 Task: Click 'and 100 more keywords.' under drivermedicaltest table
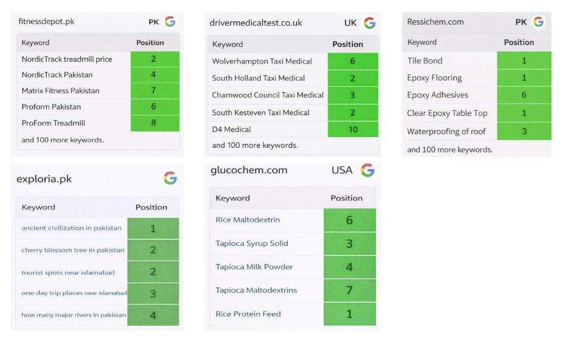[255, 145]
